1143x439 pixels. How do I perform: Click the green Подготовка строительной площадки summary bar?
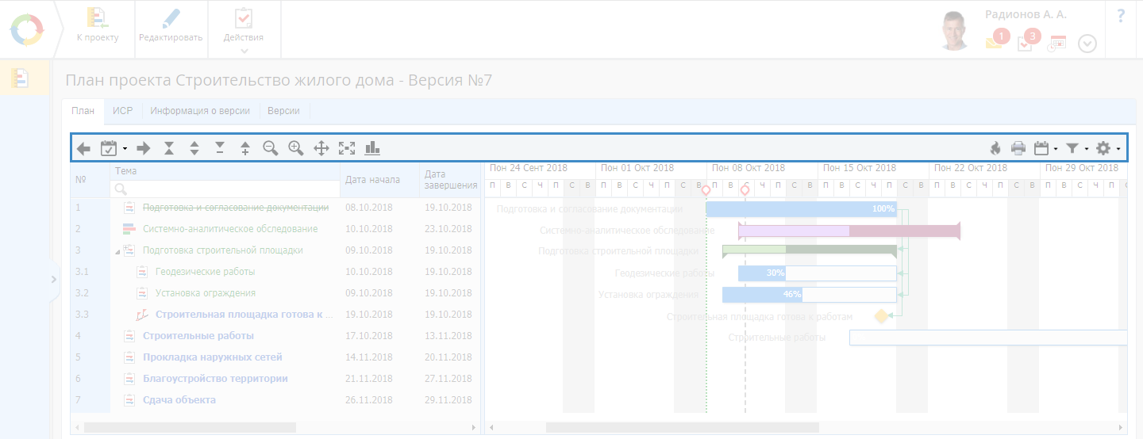tap(810, 250)
